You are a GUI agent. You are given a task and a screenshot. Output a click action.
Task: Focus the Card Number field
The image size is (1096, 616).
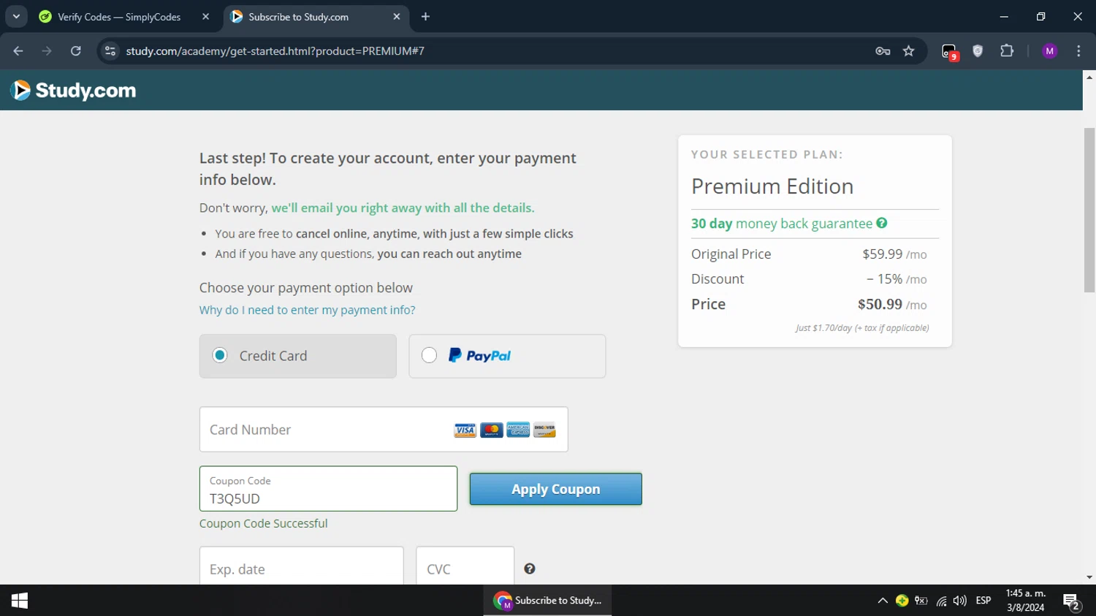point(384,430)
